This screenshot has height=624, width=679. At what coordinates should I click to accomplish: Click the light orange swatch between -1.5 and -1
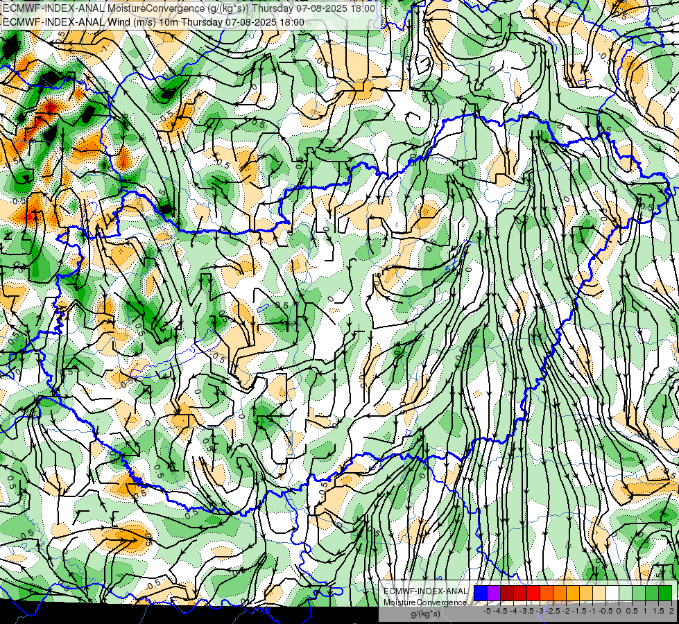pos(586,593)
